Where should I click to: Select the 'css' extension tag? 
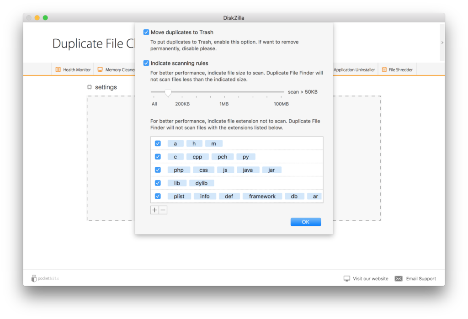(203, 170)
